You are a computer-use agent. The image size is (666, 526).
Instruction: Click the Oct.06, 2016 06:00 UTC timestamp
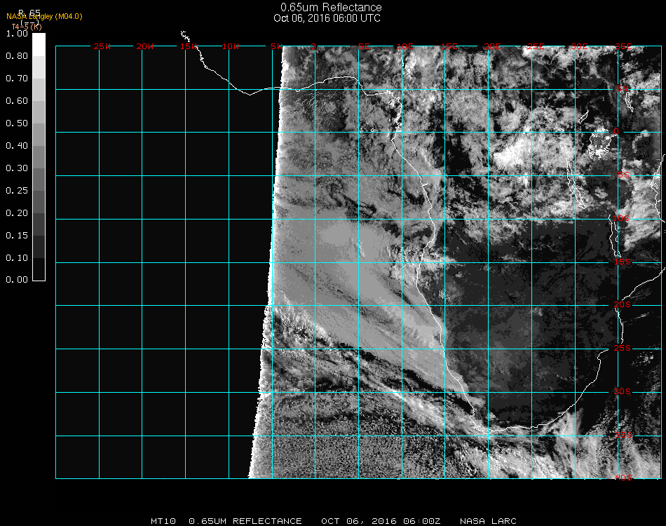(x=327, y=18)
